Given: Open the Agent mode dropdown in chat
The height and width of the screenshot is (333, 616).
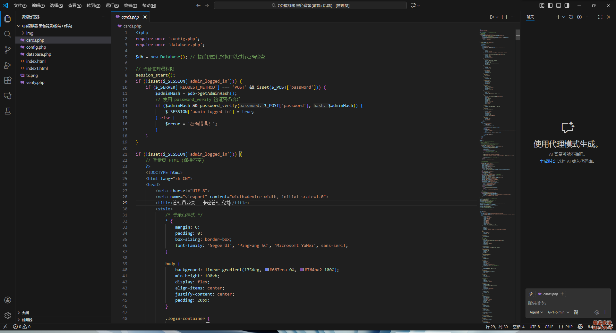Looking at the screenshot, I should pos(536,312).
